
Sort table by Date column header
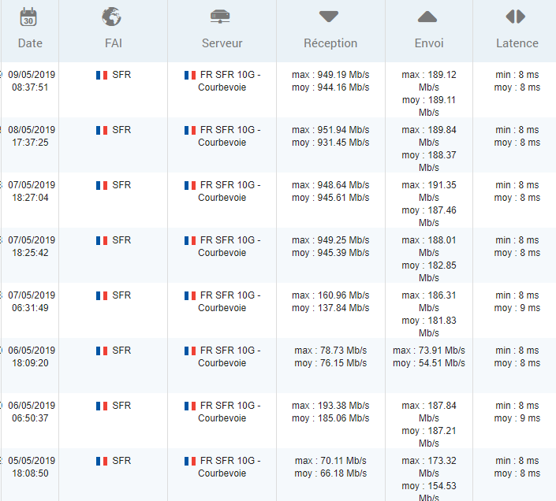click(x=30, y=43)
